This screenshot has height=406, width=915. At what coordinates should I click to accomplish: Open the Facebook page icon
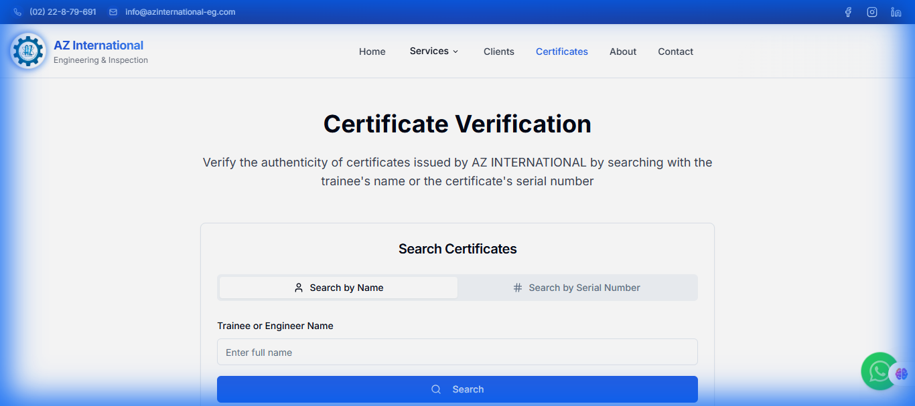click(848, 11)
